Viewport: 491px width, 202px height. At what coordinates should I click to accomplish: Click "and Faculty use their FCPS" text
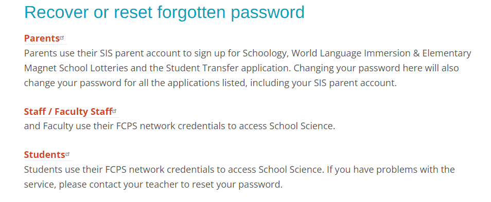pyautogui.click(x=86, y=126)
